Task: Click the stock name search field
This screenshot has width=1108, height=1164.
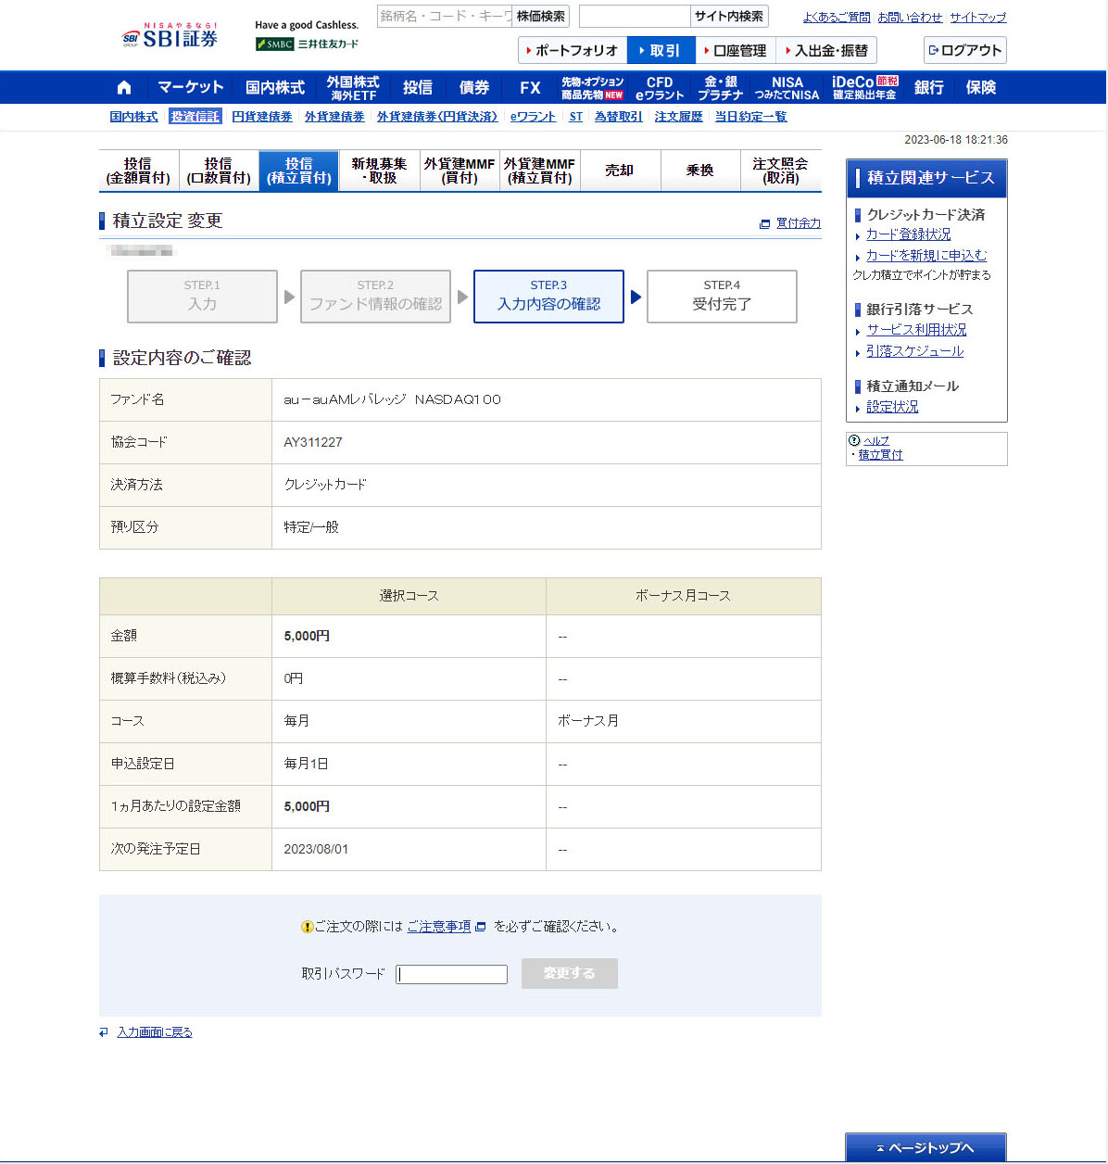Action: [444, 17]
